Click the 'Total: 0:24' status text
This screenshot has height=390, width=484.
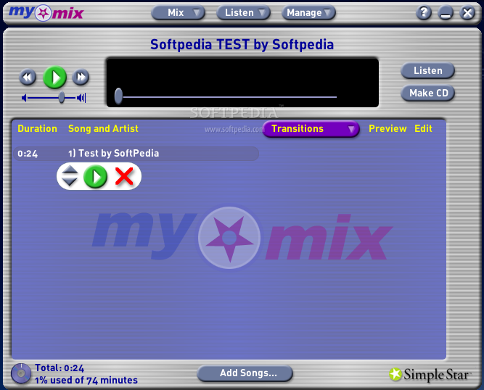(60, 368)
